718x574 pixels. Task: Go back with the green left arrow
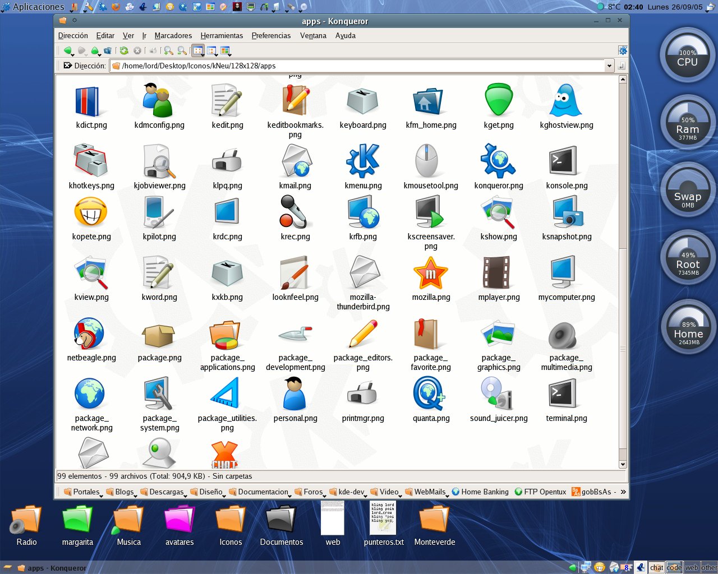[x=67, y=50]
